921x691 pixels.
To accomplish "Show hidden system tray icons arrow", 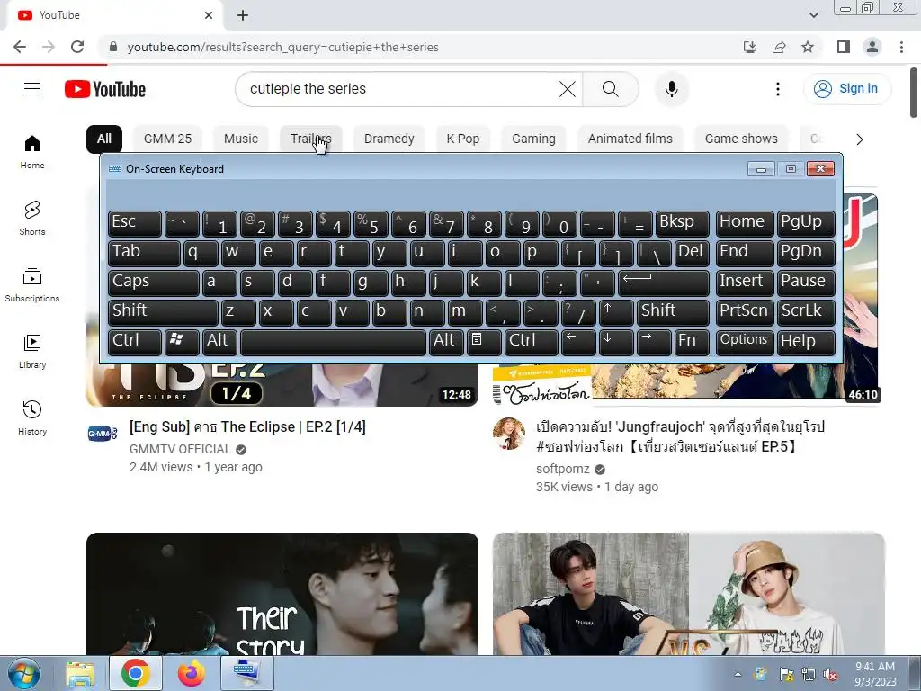I will [x=738, y=674].
